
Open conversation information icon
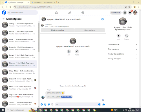(102, 19)
